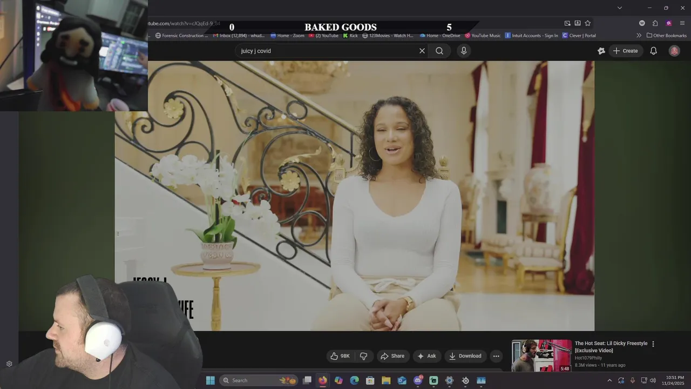Viewport: 691px width, 389px height.
Task: Open the Create menu in YouTube
Action: [626, 51]
